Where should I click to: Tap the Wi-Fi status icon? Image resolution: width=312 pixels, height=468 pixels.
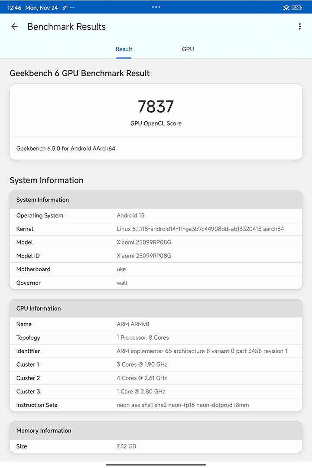[286, 8]
